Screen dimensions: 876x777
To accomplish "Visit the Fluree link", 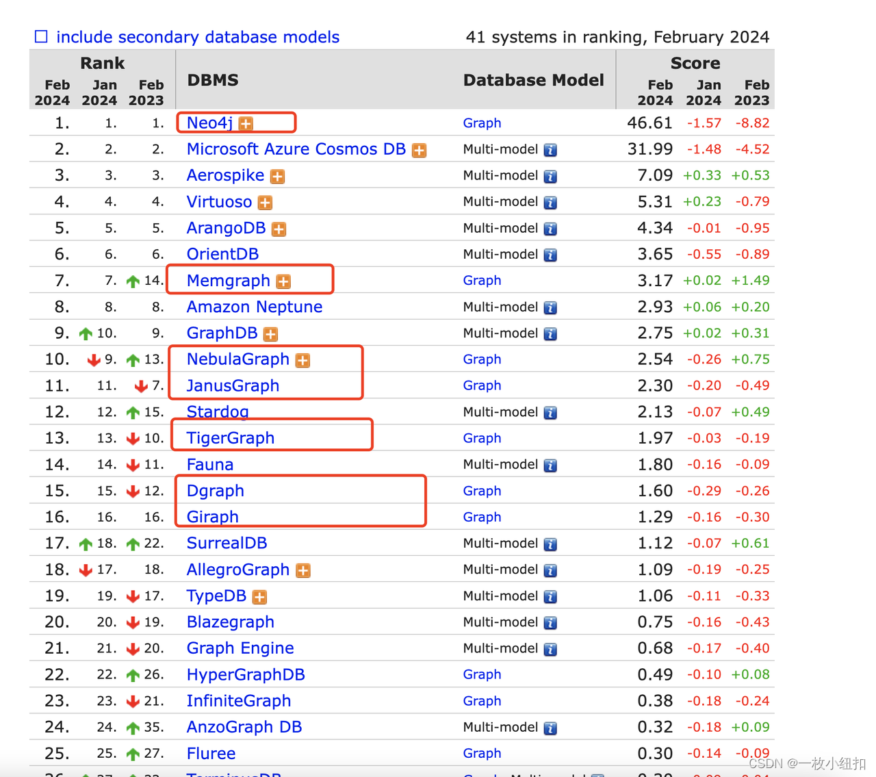I will (211, 754).
